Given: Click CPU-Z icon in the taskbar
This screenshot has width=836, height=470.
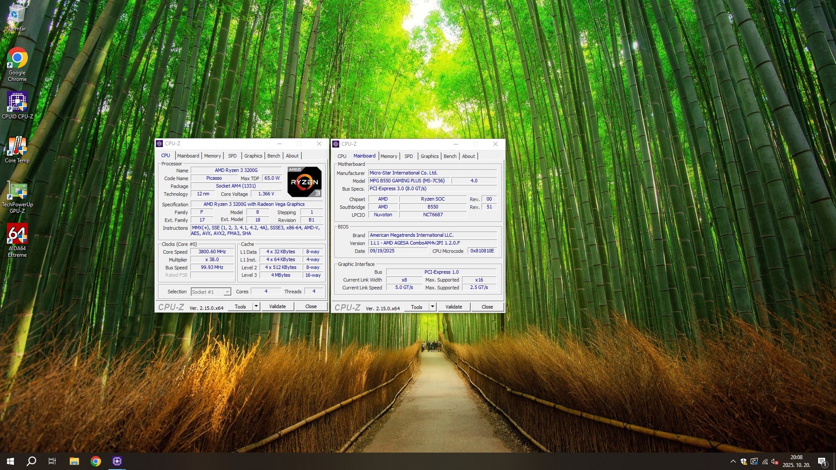Looking at the screenshot, I should coord(117,461).
